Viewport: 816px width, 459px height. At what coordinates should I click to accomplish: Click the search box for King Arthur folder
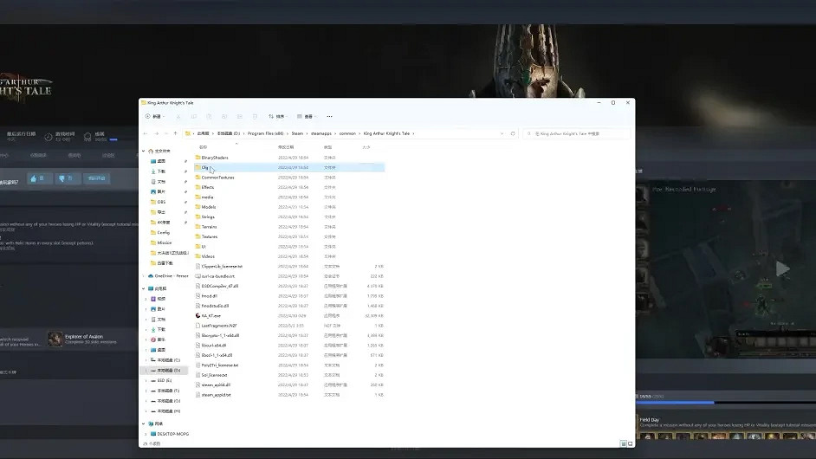576,133
